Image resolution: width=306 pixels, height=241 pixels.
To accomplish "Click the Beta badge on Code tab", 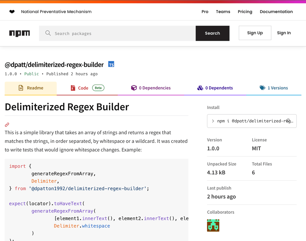I will (x=98, y=88).
